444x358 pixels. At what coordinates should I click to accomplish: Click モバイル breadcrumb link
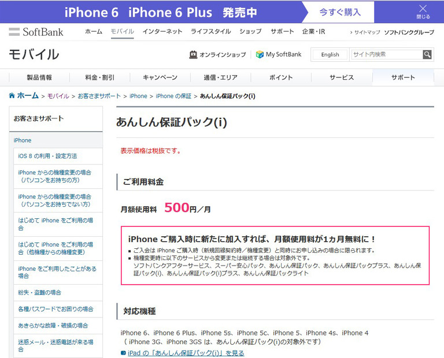click(x=58, y=96)
